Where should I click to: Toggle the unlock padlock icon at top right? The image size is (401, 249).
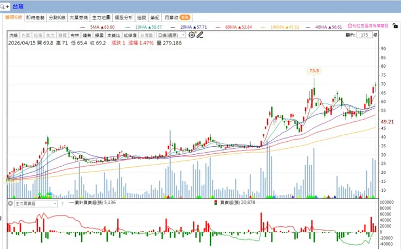click(x=395, y=25)
